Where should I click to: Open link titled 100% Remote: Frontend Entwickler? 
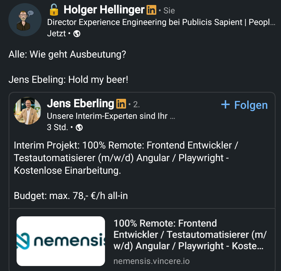pyautogui.click(x=189, y=234)
